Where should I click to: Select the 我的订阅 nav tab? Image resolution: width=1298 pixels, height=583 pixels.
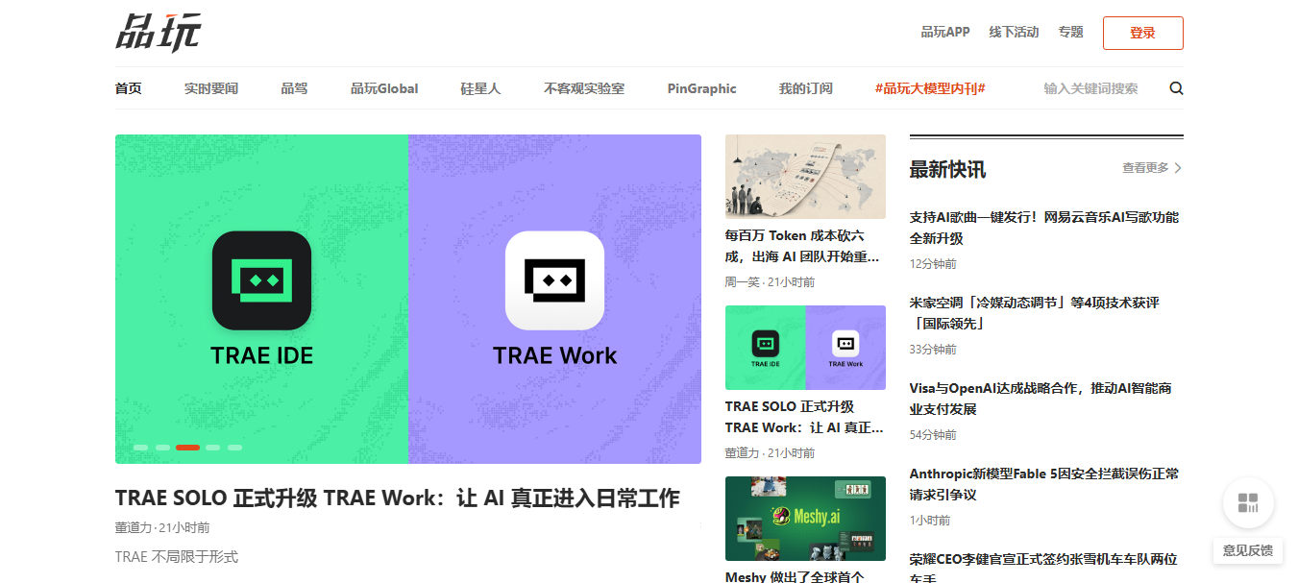coord(805,88)
